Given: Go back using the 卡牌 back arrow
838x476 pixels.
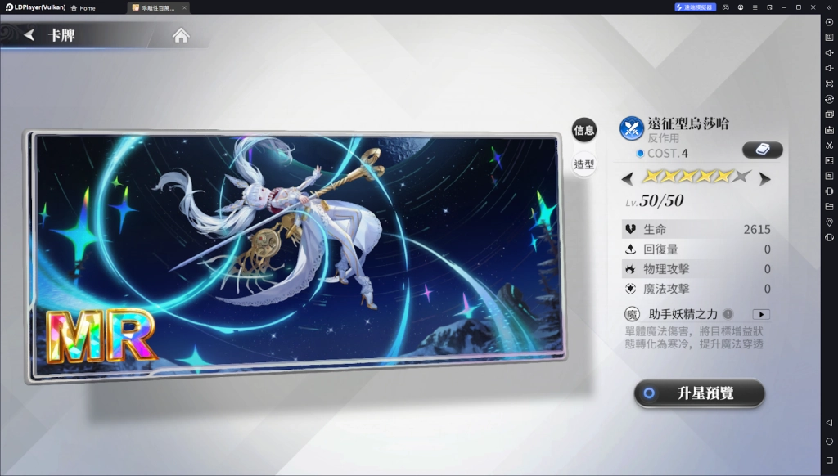Looking at the screenshot, I should [x=29, y=35].
